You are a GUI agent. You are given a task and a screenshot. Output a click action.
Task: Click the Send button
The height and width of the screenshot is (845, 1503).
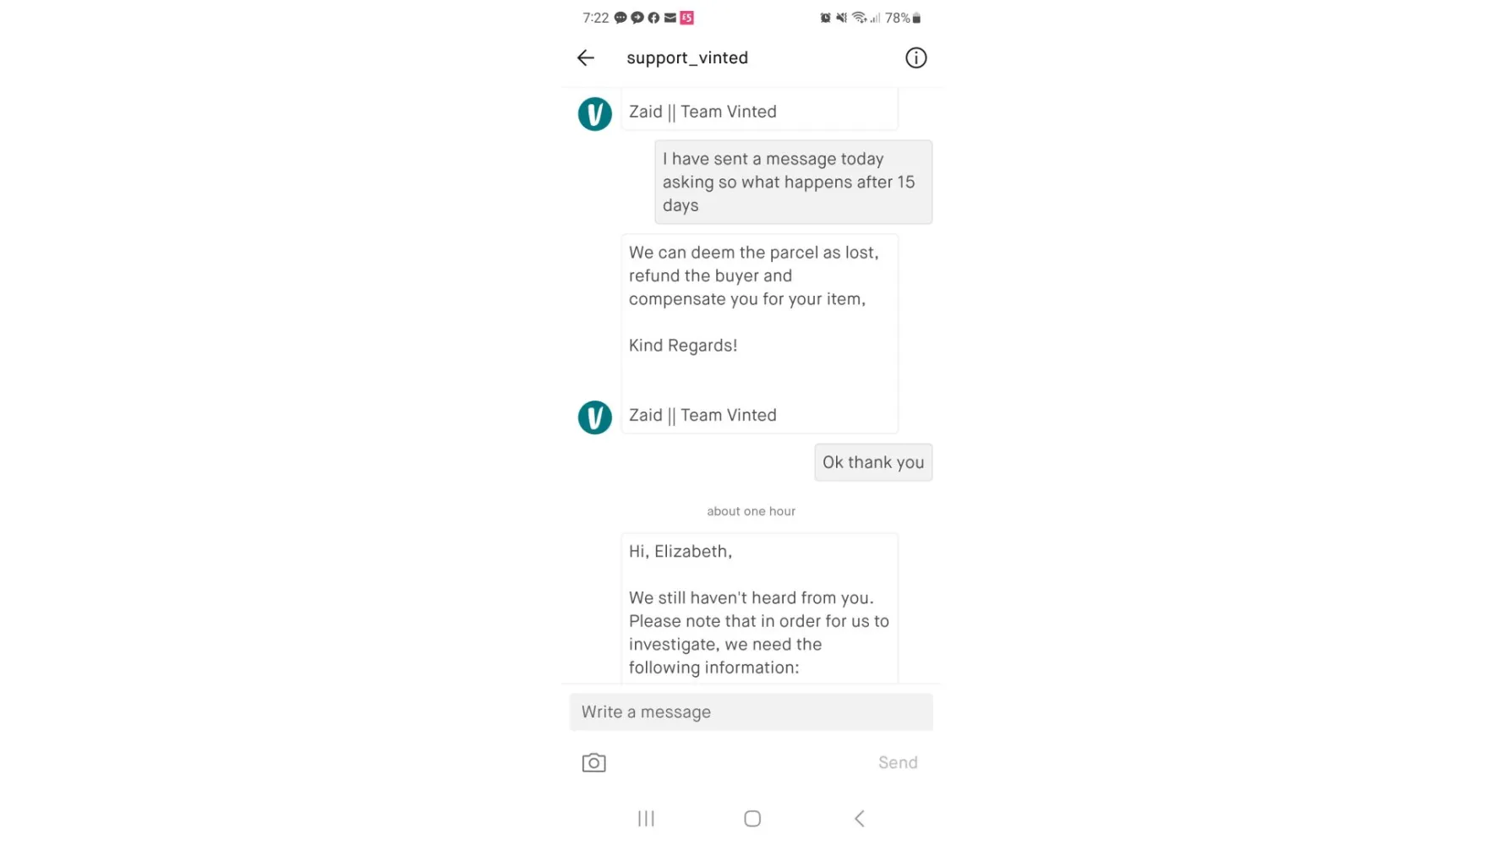click(898, 762)
